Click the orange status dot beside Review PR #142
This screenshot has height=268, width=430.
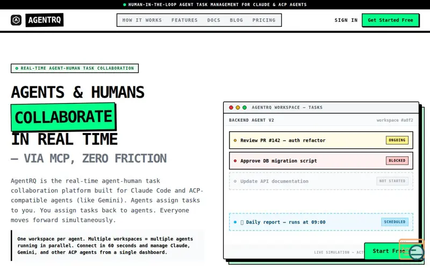click(x=235, y=140)
